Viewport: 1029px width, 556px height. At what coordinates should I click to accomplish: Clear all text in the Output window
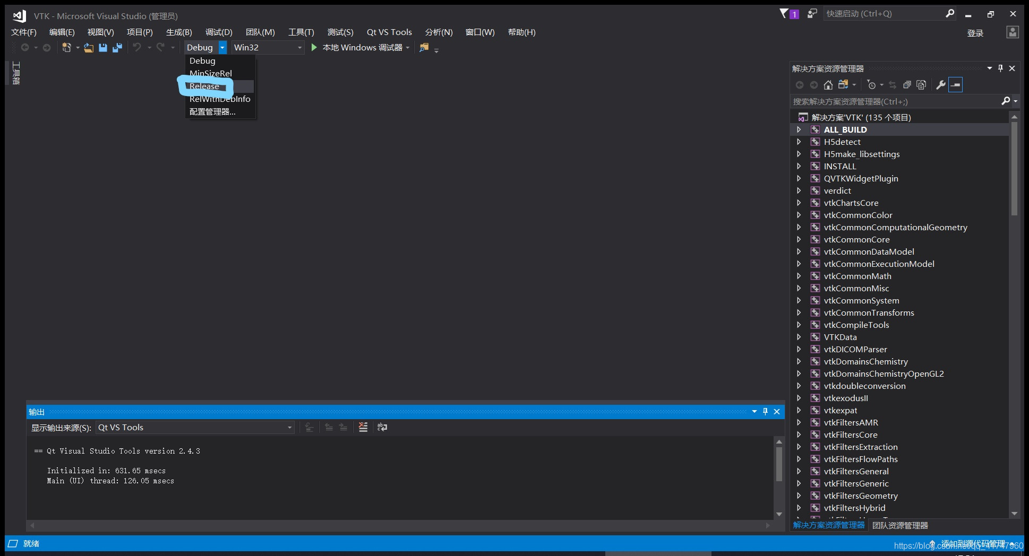click(363, 428)
